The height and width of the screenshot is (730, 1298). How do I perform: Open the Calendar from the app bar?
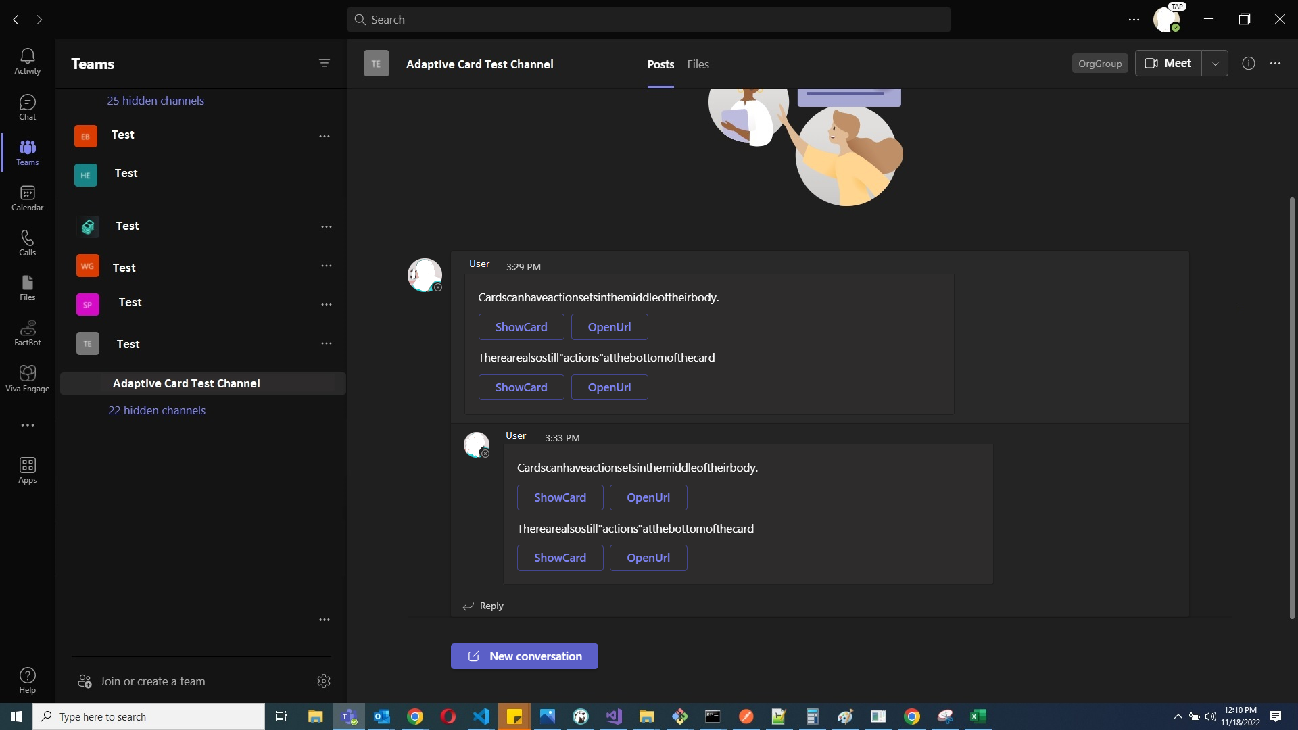click(27, 197)
